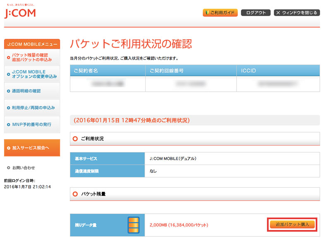Click the 通信速度制限 row label
This screenshot has height=244, width=331.
(87, 171)
